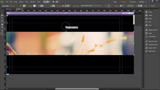Click the Hyperlinks label link
Screen dimensions: 160x90
pos(76,6)
